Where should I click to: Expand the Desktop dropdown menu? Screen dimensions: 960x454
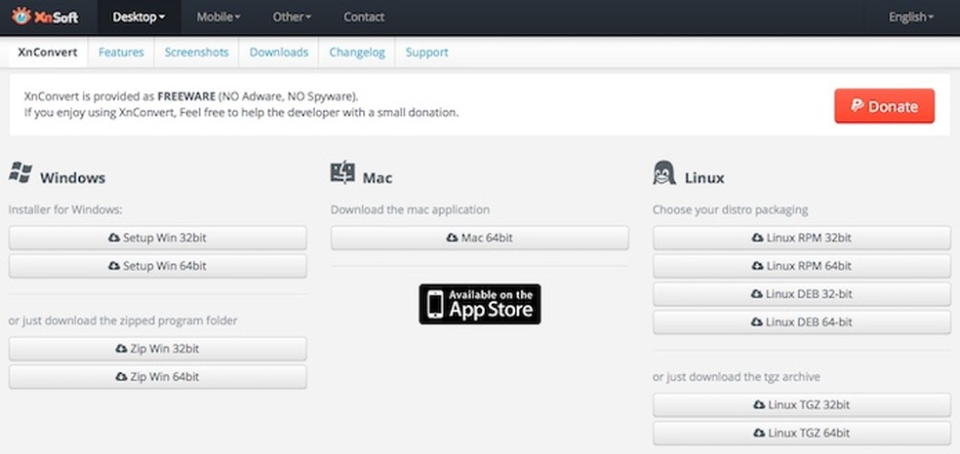139,17
